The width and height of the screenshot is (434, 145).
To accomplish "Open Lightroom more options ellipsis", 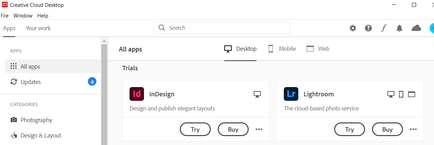I will coord(413,129).
